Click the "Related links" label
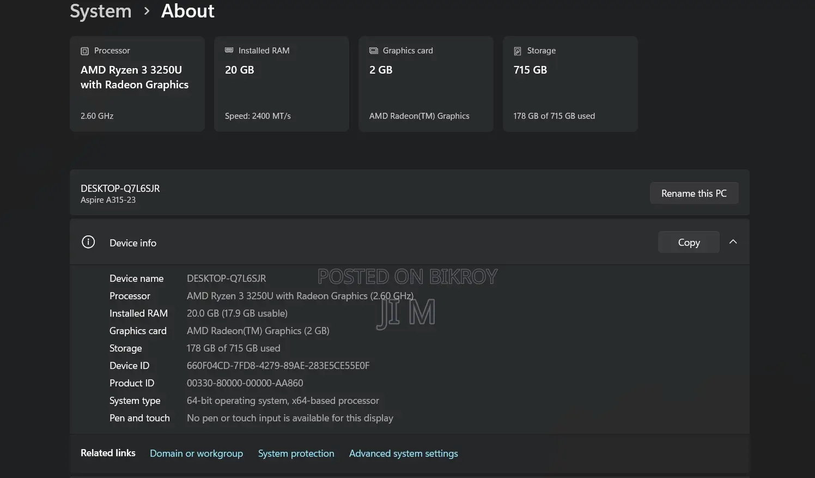Viewport: 815px width, 478px height. (108, 453)
